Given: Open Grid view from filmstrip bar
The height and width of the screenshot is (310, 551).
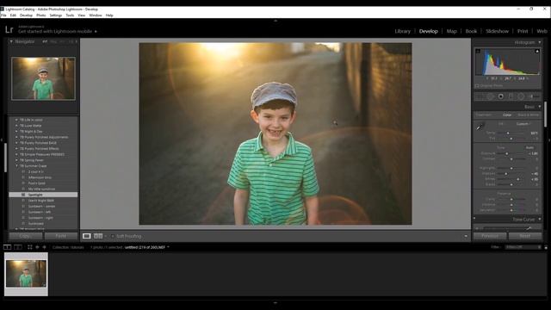Looking at the screenshot, I should click(30, 247).
